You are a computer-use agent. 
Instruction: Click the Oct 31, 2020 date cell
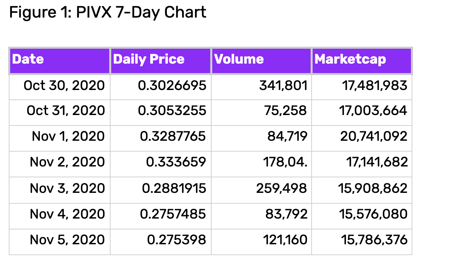60,113
